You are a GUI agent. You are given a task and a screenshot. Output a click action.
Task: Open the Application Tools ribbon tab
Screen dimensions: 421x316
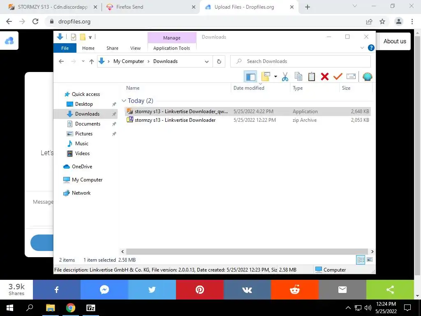(x=171, y=48)
